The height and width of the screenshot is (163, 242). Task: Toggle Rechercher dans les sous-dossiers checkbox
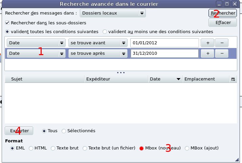(8, 23)
